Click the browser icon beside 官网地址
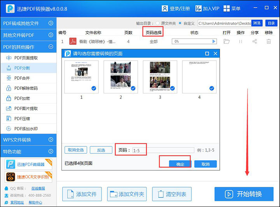The width and height of the screenshot is (280, 207). tap(7, 203)
